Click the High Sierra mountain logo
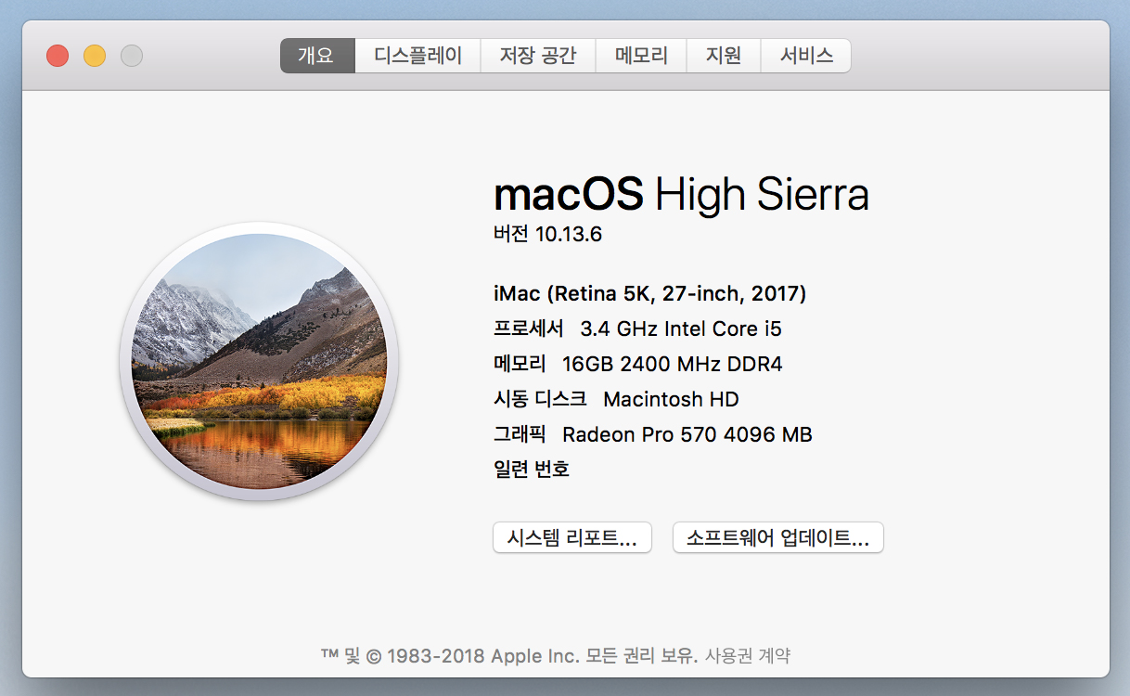1130x696 pixels. [259, 362]
